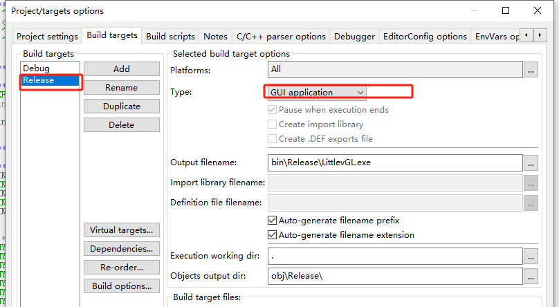This screenshot has width=559, height=307.
Task: Click the Import library filename field
Action: pos(395,183)
